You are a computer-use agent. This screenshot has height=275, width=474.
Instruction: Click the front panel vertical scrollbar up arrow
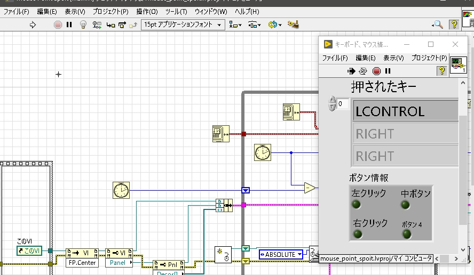[x=463, y=83]
